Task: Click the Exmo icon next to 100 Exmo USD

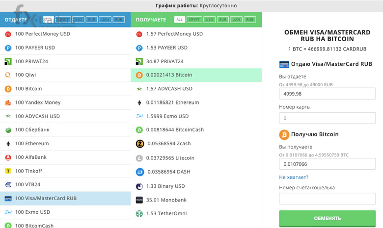Action: click(x=8, y=212)
